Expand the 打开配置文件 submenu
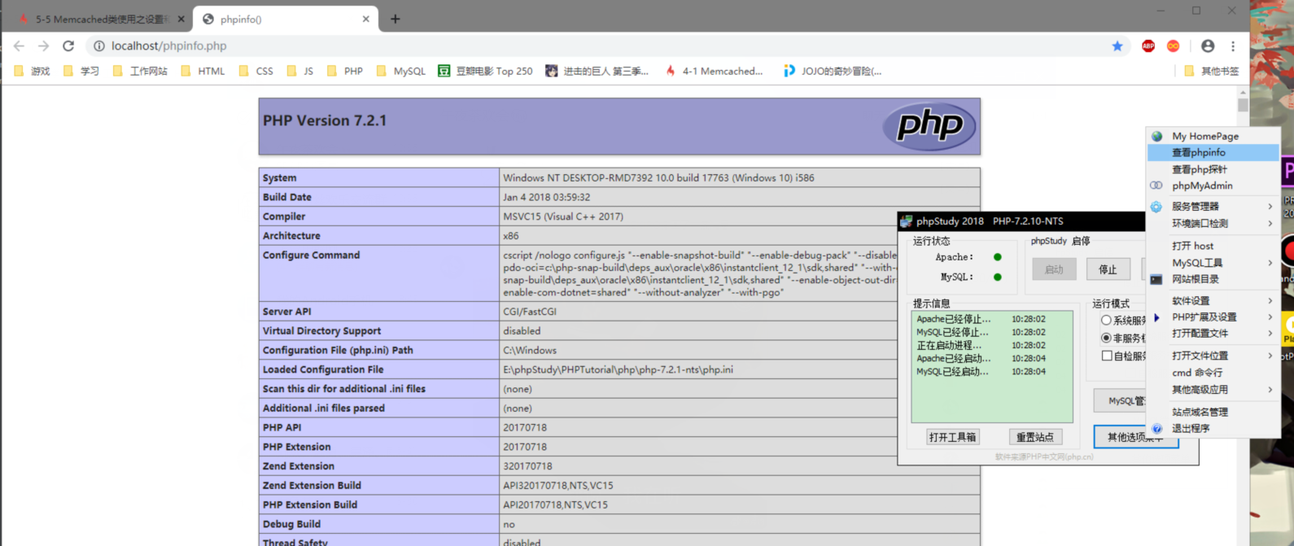1294x546 pixels. coord(1212,334)
